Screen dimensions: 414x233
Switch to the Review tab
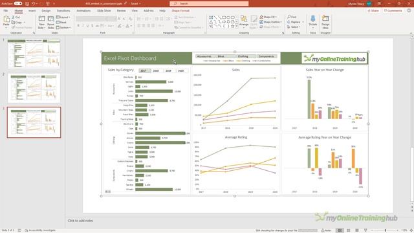click(121, 10)
